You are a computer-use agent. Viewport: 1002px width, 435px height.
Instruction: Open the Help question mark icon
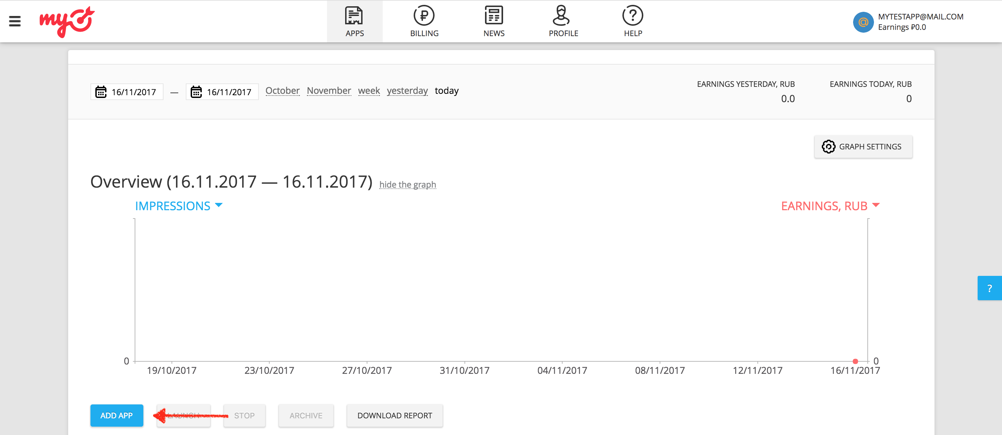click(633, 16)
